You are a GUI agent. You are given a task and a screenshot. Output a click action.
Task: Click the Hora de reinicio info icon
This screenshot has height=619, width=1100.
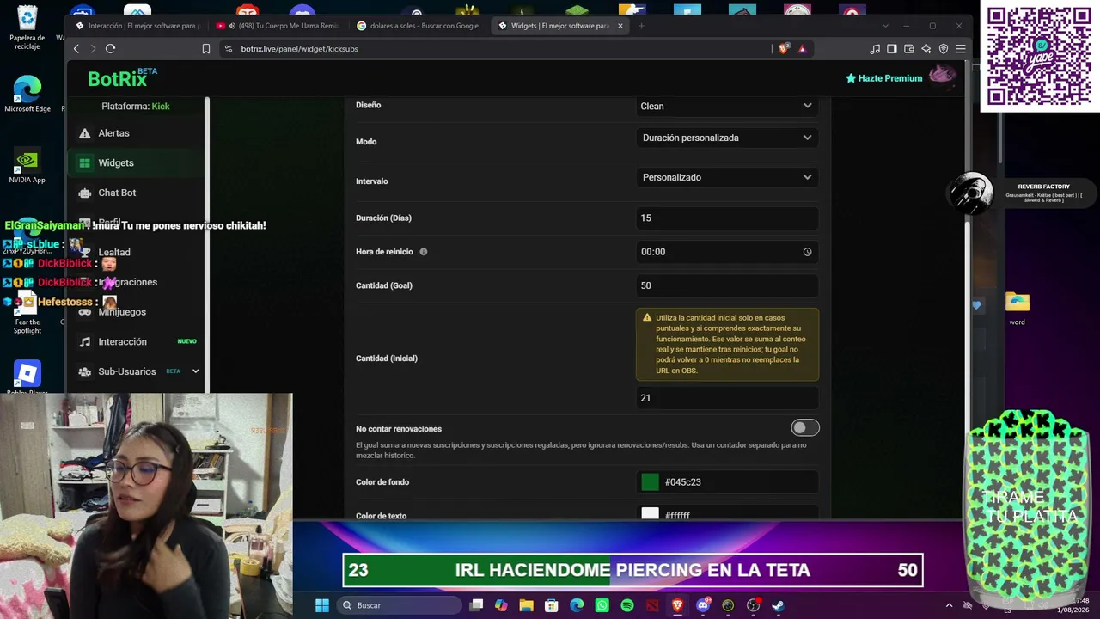coord(423,252)
